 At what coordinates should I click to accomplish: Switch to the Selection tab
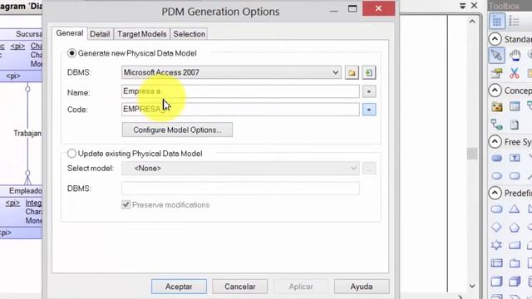[189, 34]
